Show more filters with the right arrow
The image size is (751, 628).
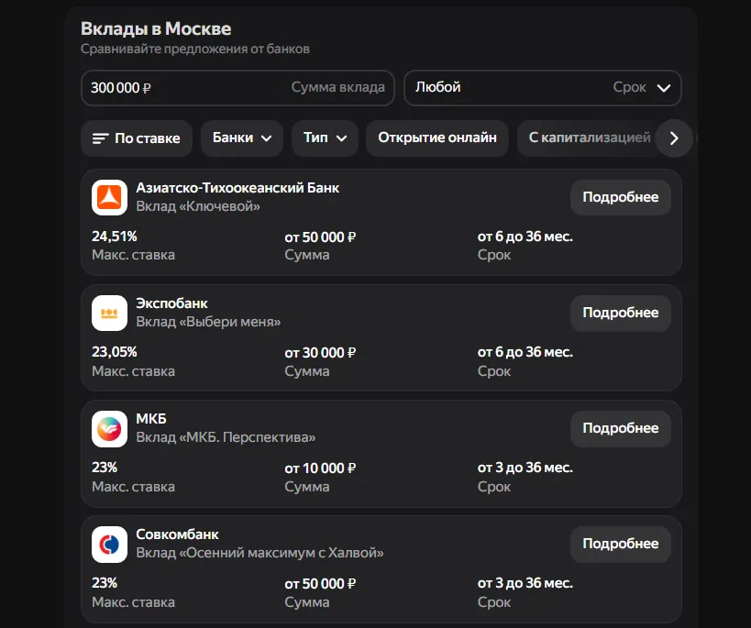coord(674,138)
